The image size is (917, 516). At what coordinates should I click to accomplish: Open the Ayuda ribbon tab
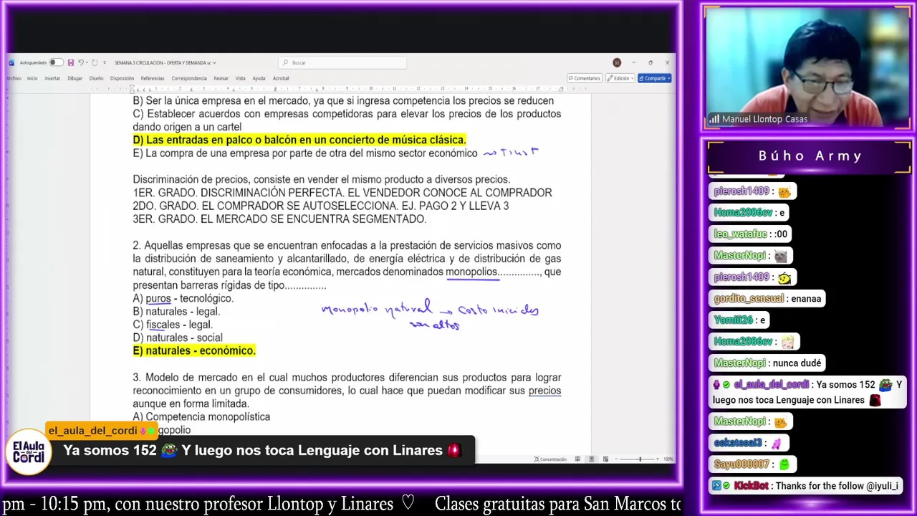259,78
